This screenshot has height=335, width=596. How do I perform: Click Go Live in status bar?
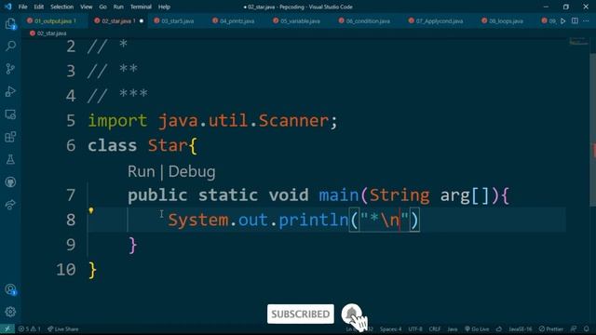[x=477, y=328]
